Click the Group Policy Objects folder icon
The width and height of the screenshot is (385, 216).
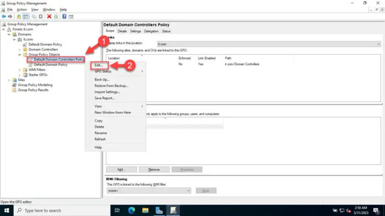(25, 55)
